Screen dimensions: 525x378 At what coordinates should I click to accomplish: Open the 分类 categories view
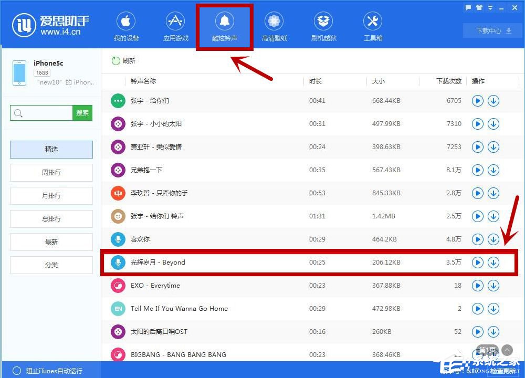point(51,265)
